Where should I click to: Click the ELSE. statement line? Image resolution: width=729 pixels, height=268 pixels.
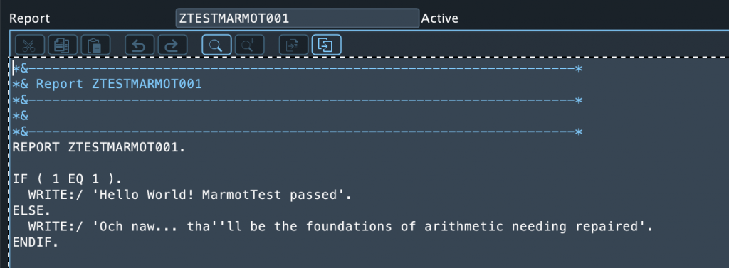click(31, 211)
